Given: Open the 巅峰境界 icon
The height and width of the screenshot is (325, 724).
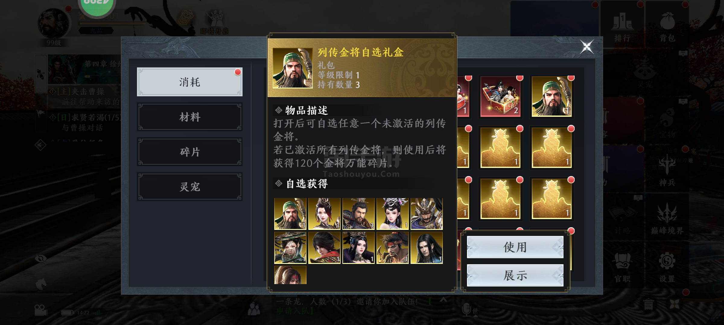Looking at the screenshot, I should pos(667,218).
